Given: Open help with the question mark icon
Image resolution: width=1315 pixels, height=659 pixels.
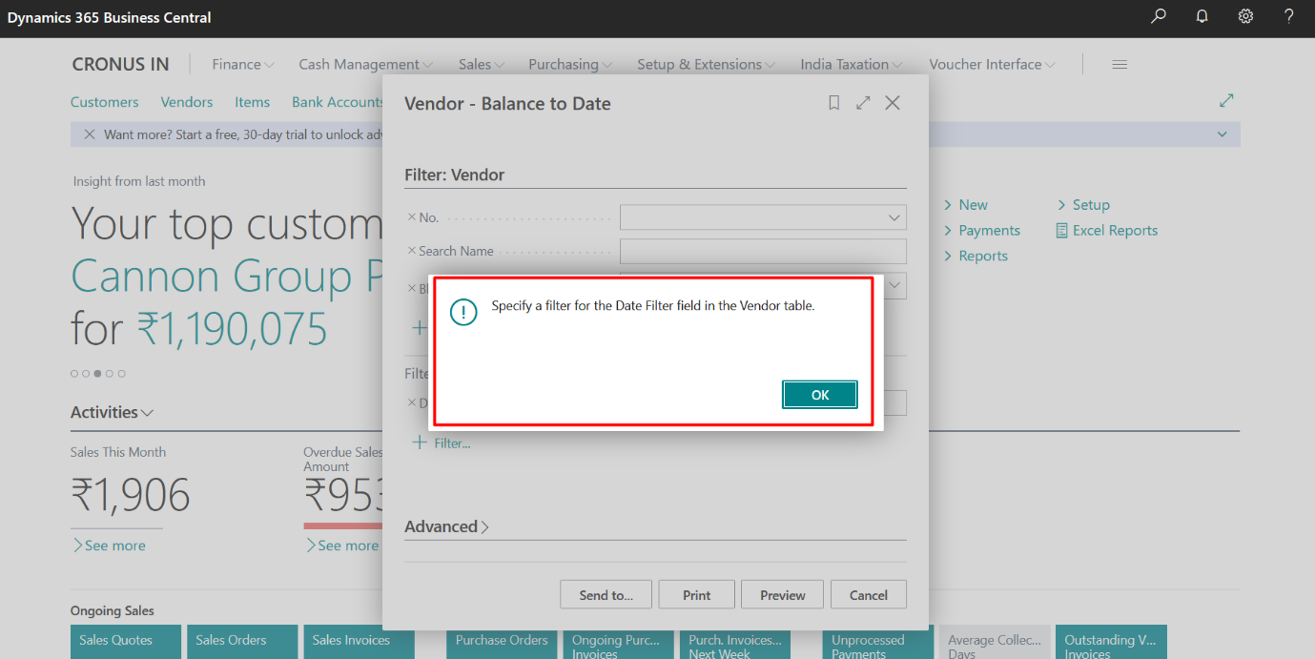Looking at the screenshot, I should coord(1288,16).
